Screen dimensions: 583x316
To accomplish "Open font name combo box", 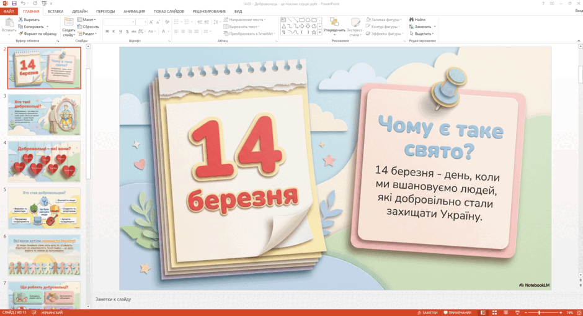I will pos(119,22).
